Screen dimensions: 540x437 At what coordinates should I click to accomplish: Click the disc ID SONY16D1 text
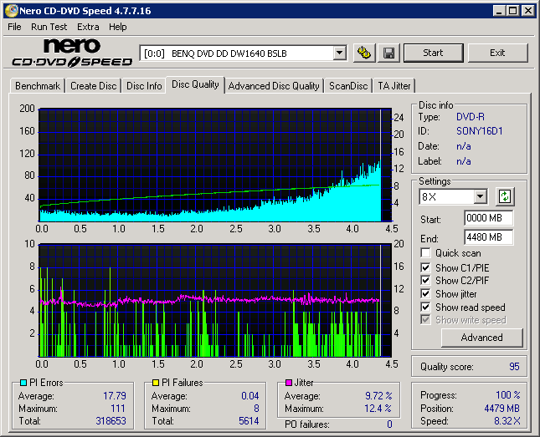pos(480,131)
